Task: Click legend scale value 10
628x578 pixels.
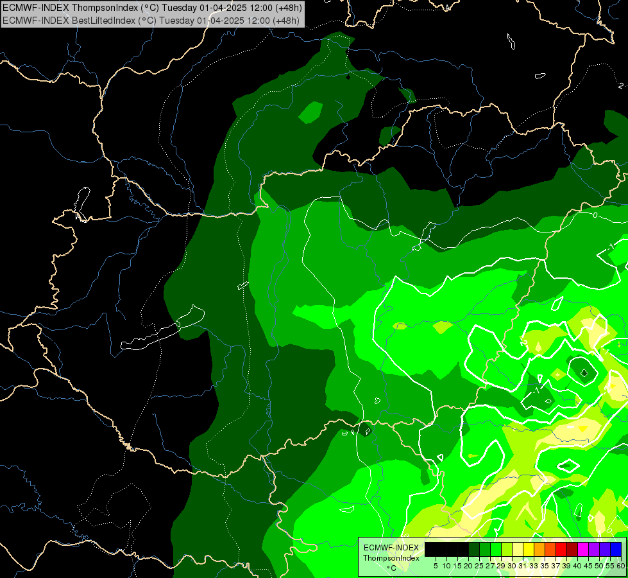Action: [446, 566]
